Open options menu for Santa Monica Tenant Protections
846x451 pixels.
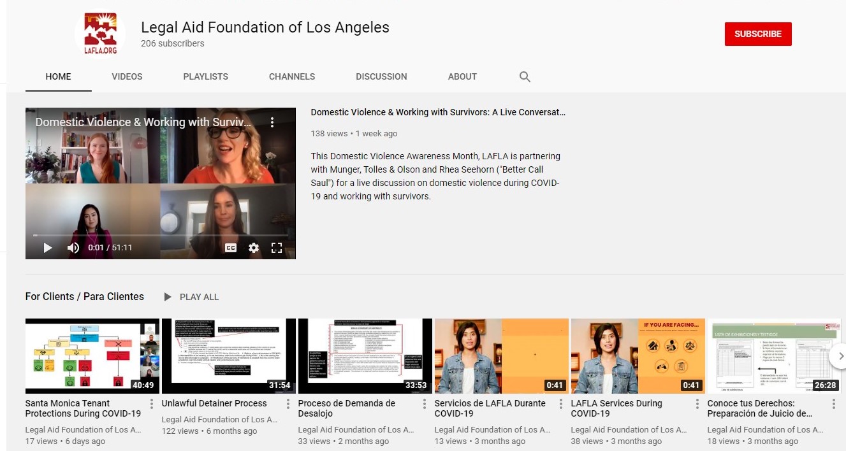[152, 404]
